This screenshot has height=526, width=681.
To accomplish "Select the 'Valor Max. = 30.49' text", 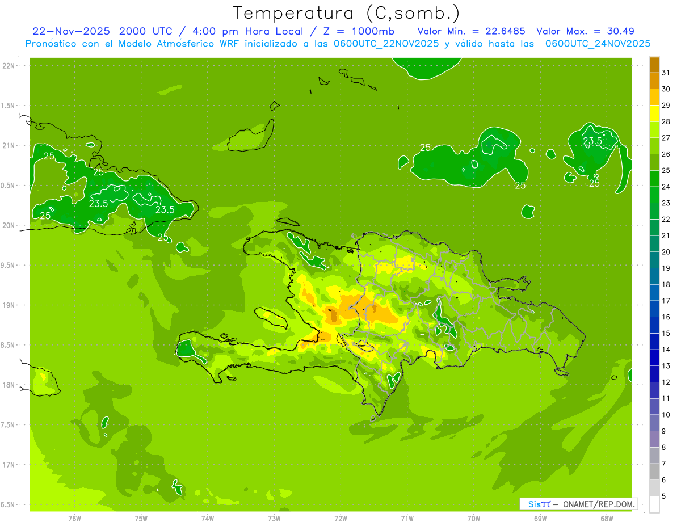I will coord(585,31).
